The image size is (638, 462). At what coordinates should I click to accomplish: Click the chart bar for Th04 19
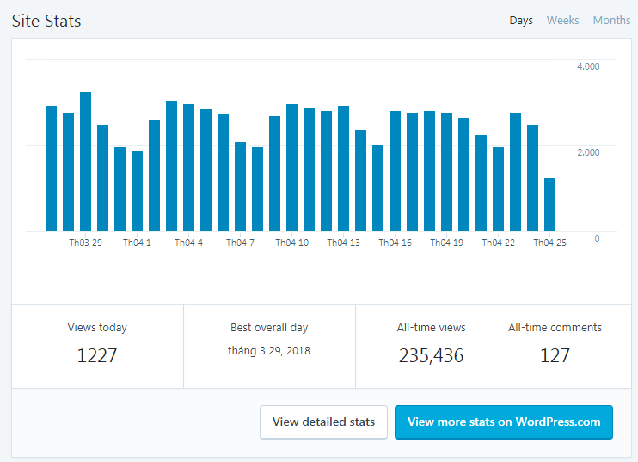(x=446, y=172)
